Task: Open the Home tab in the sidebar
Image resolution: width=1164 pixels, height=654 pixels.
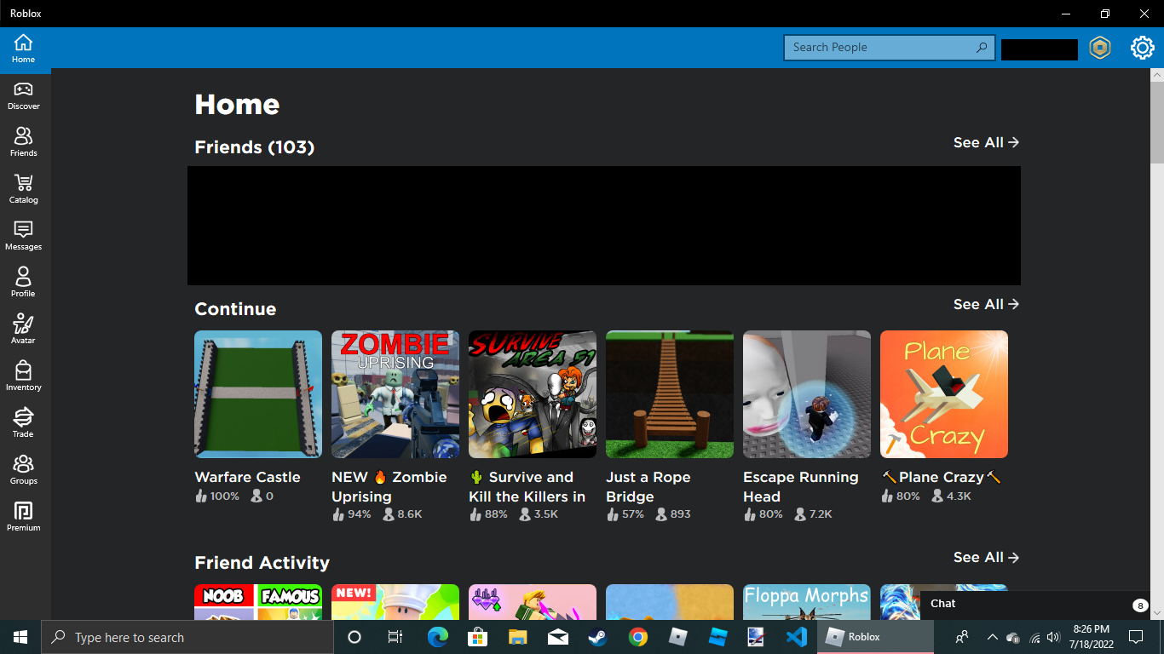Action: click(x=23, y=49)
